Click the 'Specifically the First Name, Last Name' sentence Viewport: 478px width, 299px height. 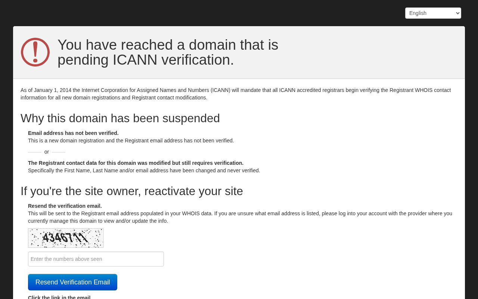pyautogui.click(x=144, y=170)
